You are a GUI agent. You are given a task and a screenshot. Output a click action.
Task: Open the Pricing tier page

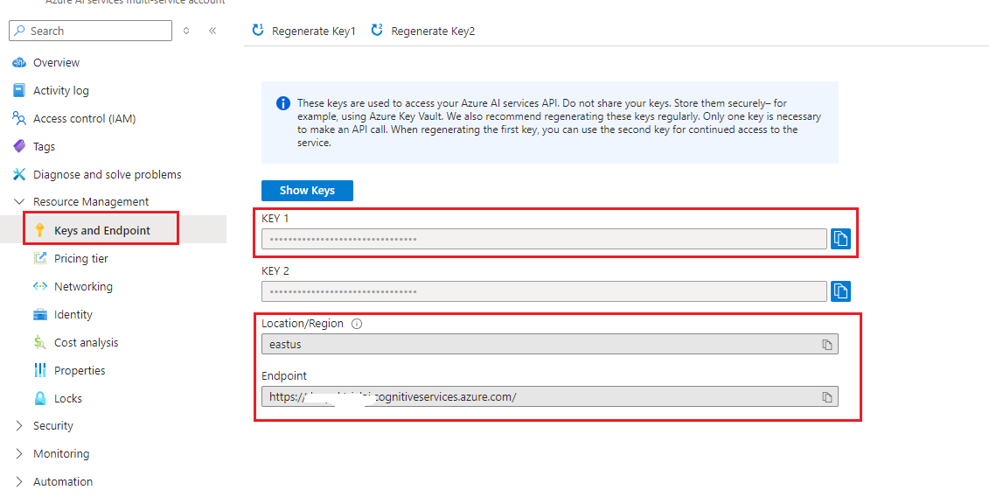click(x=80, y=259)
